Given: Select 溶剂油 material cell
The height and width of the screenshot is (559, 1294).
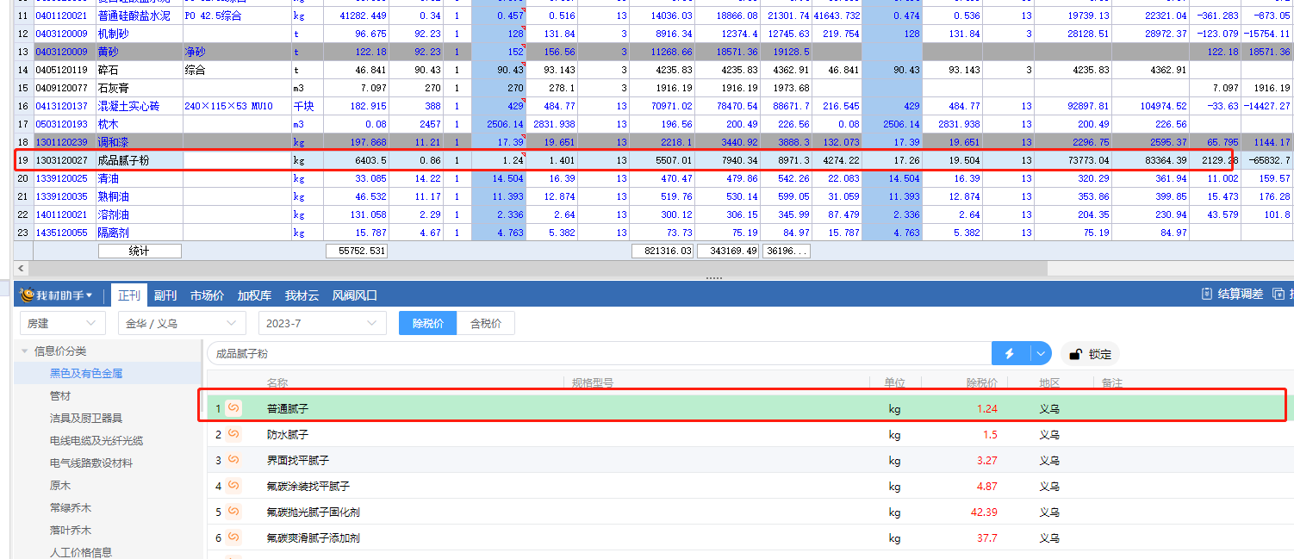Looking at the screenshot, I should point(139,214).
